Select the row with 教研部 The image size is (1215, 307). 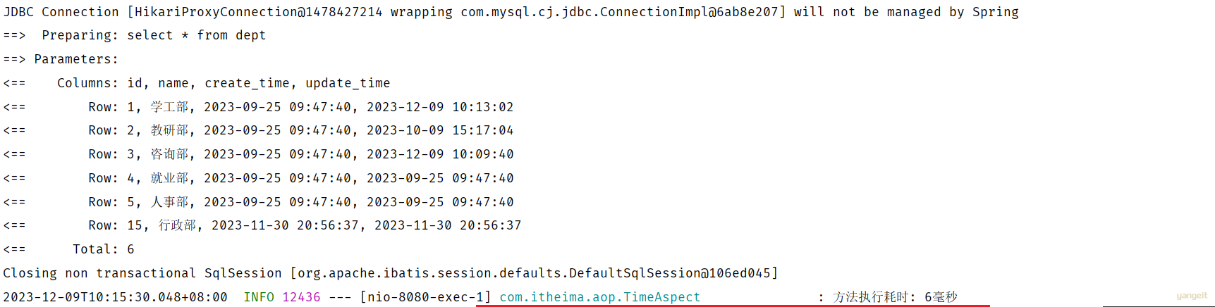click(259, 130)
